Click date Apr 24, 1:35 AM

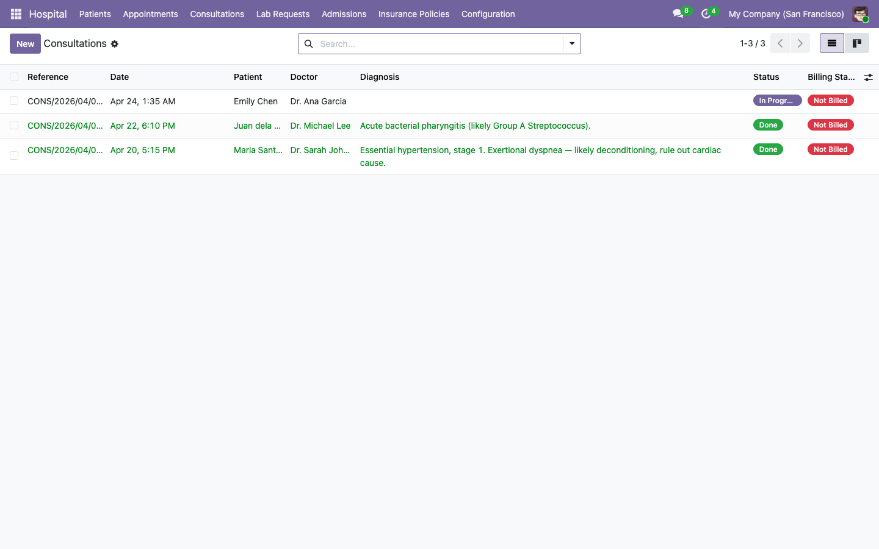click(x=143, y=101)
